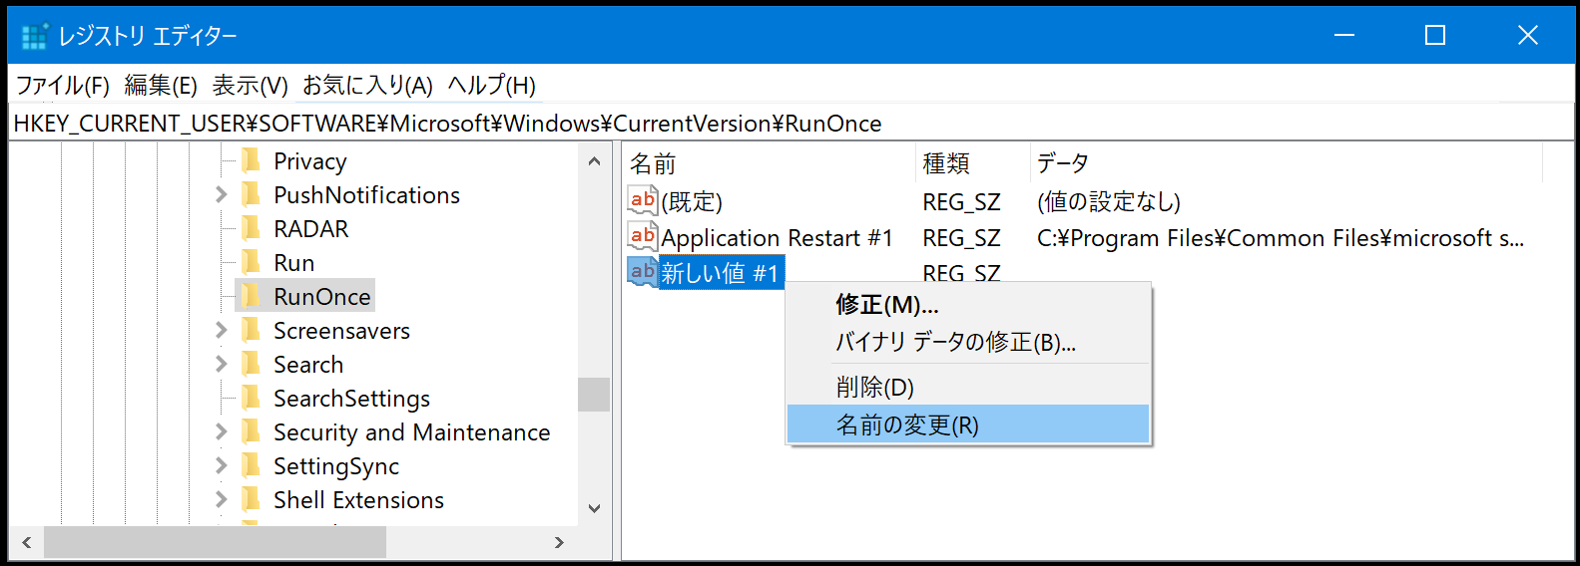Click the tree horizontal scrollbar thumb
This screenshot has height=566, width=1580.
click(x=215, y=542)
